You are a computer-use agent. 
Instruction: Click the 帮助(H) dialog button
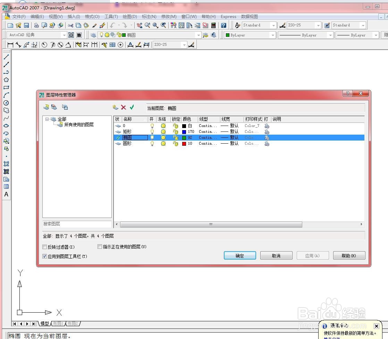pos(349,256)
